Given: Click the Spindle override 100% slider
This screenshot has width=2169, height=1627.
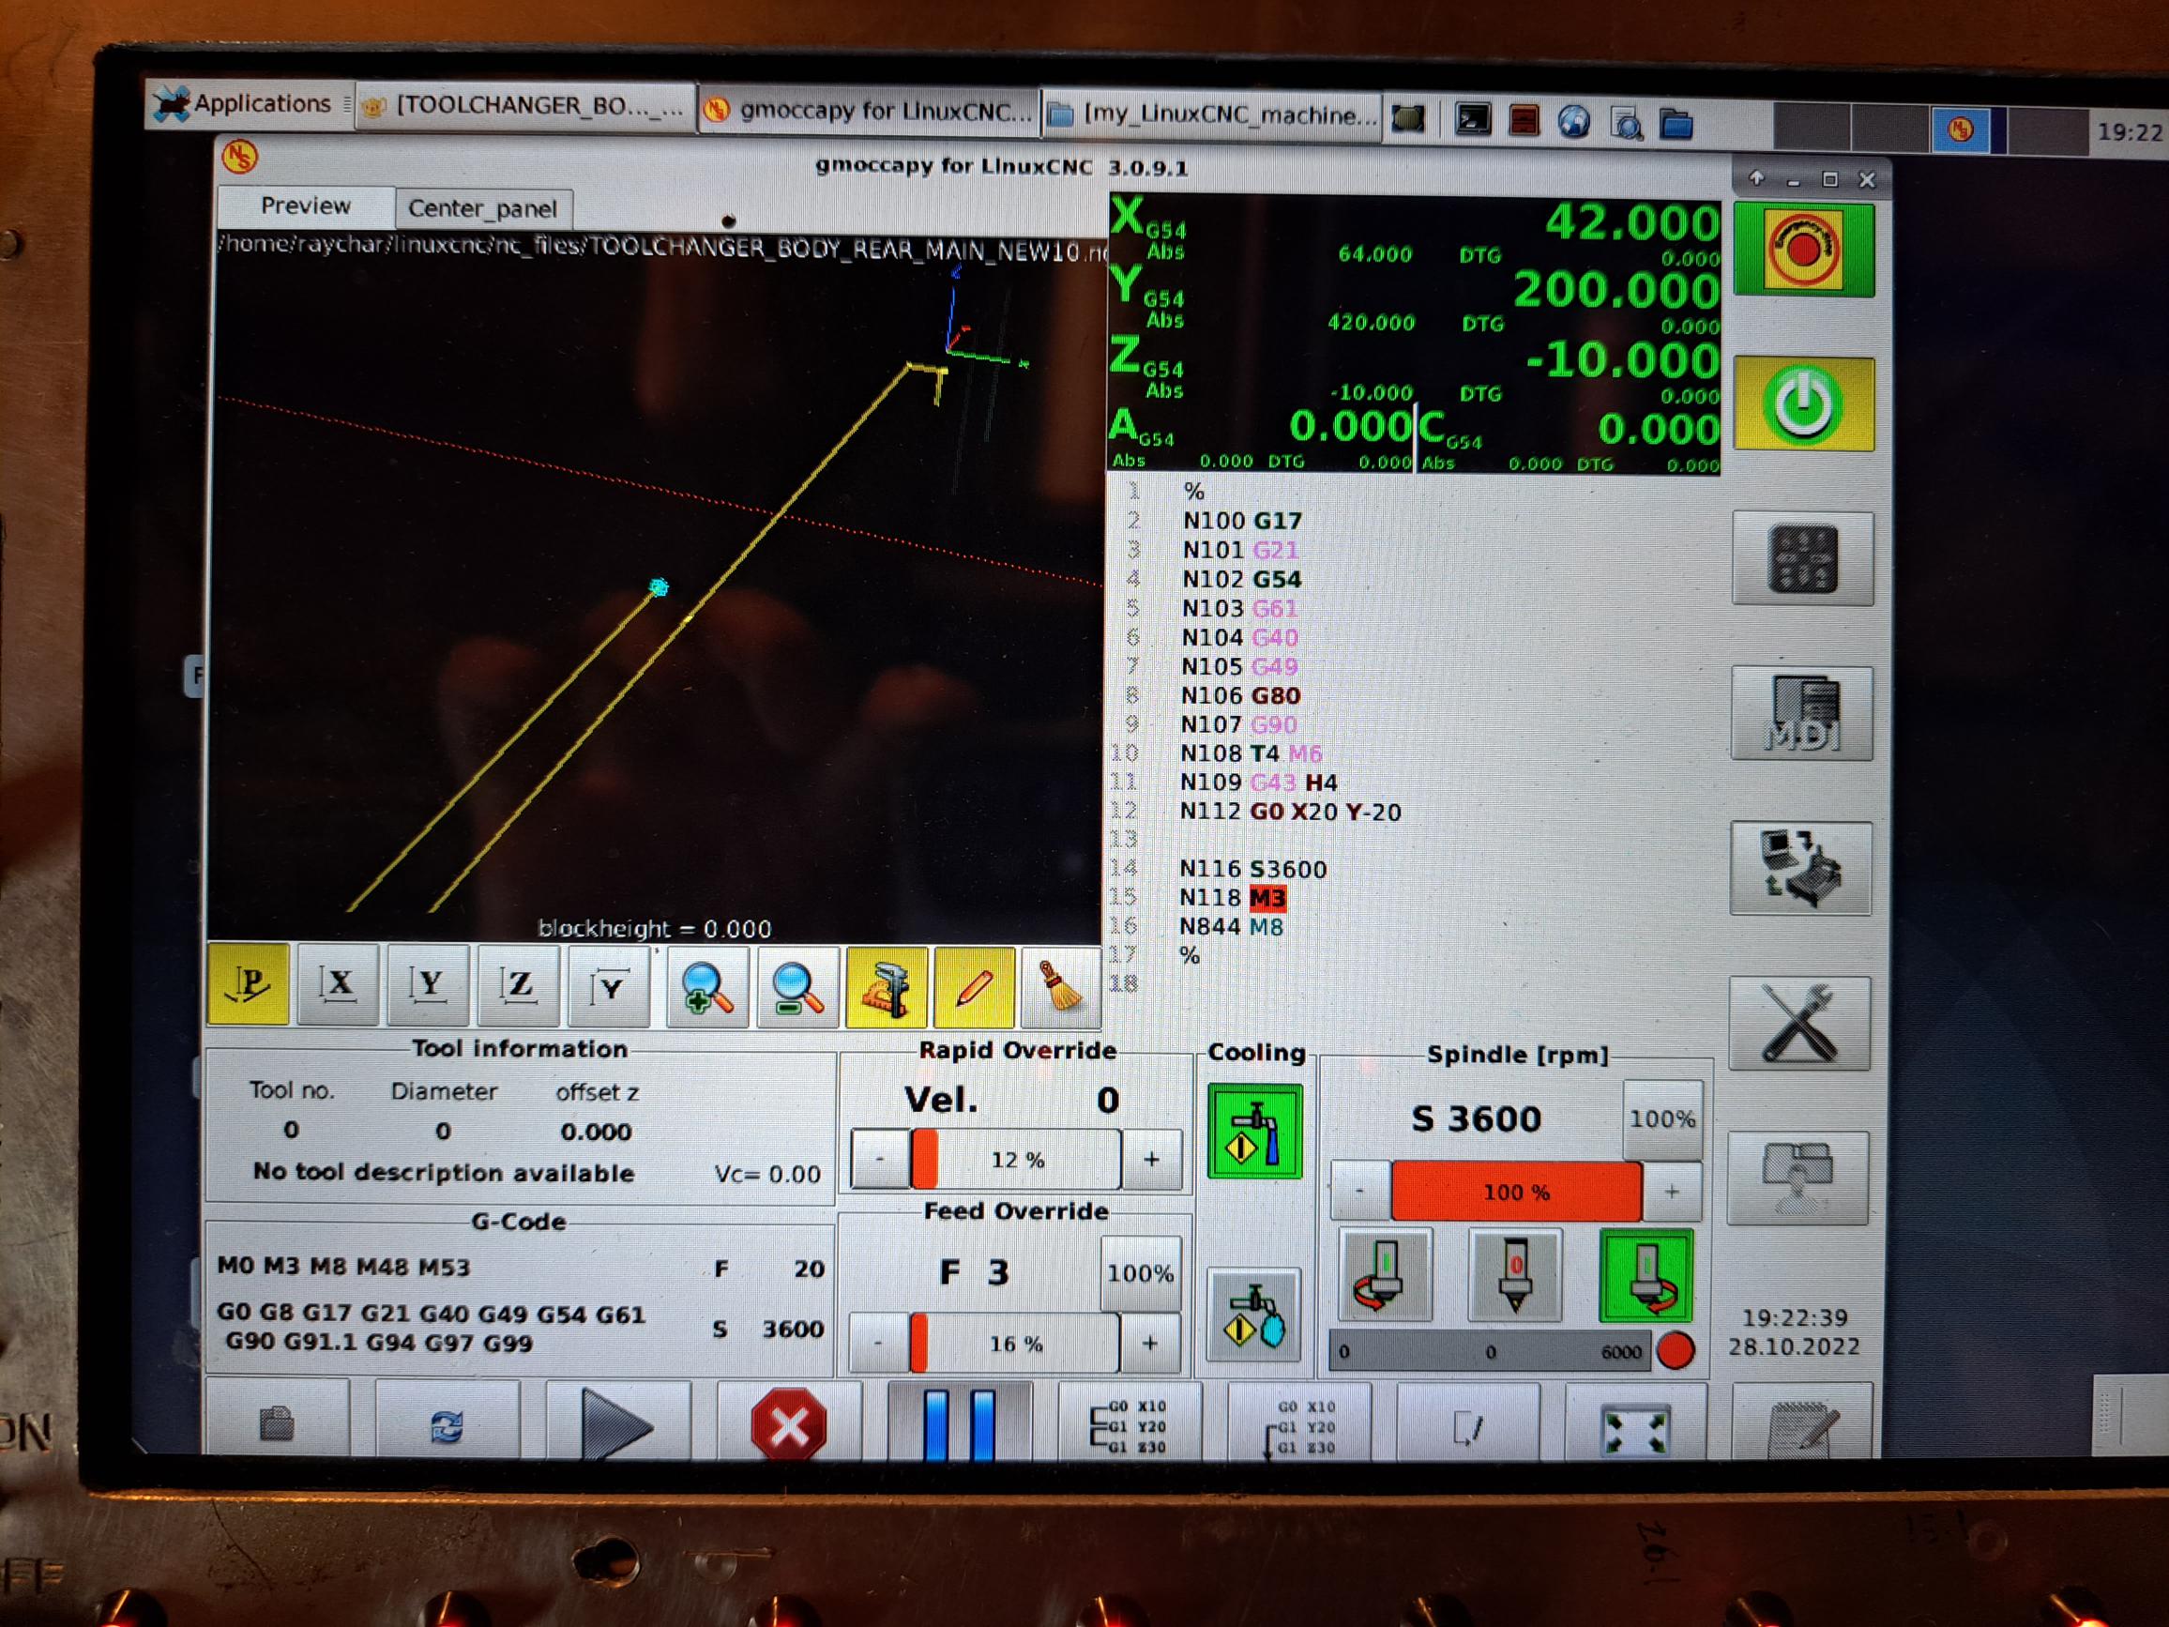Looking at the screenshot, I should (x=1515, y=1192).
